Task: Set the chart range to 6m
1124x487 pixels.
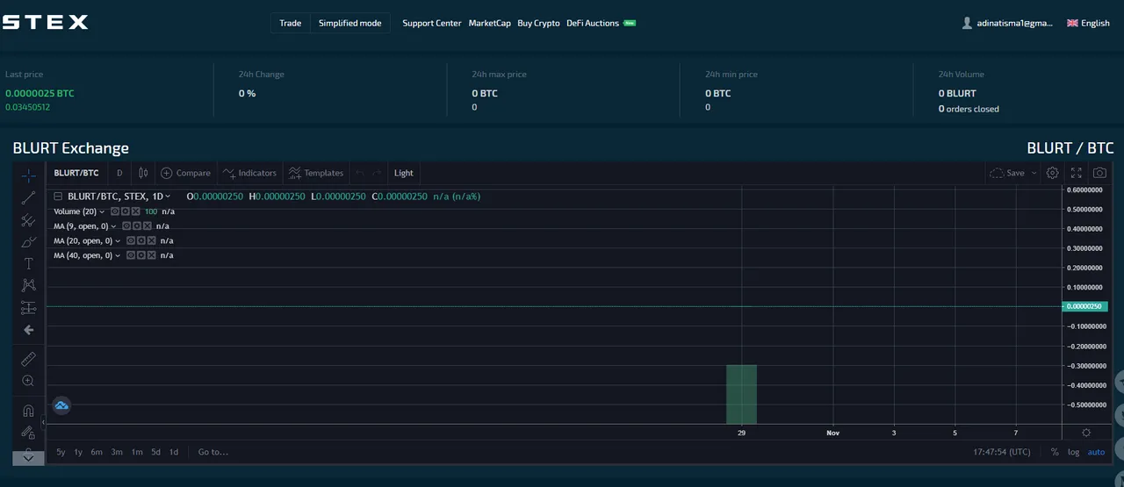Action: pyautogui.click(x=97, y=452)
